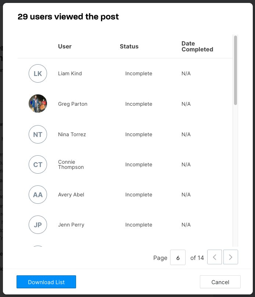The image size is (255, 297).
Task: Select the Greg Parton name
Action: (73, 104)
